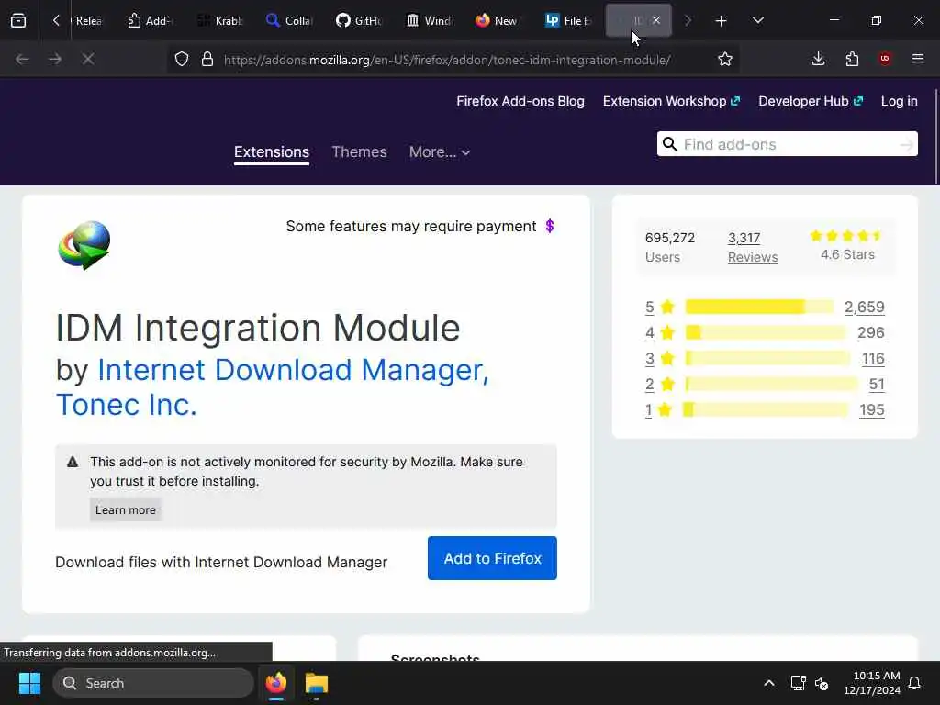Viewport: 940px width, 705px height.
Task: Open Firefox from the taskbar
Action: [x=276, y=683]
